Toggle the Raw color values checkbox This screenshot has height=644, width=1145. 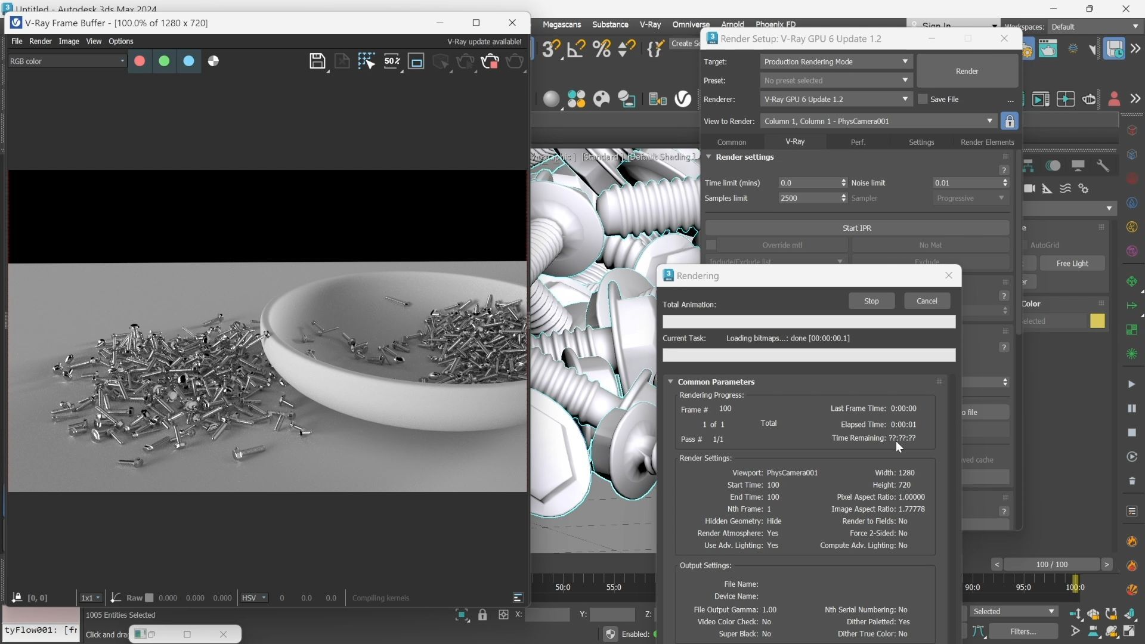click(x=149, y=598)
